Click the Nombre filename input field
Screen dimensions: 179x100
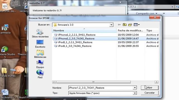pyautogui.click(x=101, y=88)
